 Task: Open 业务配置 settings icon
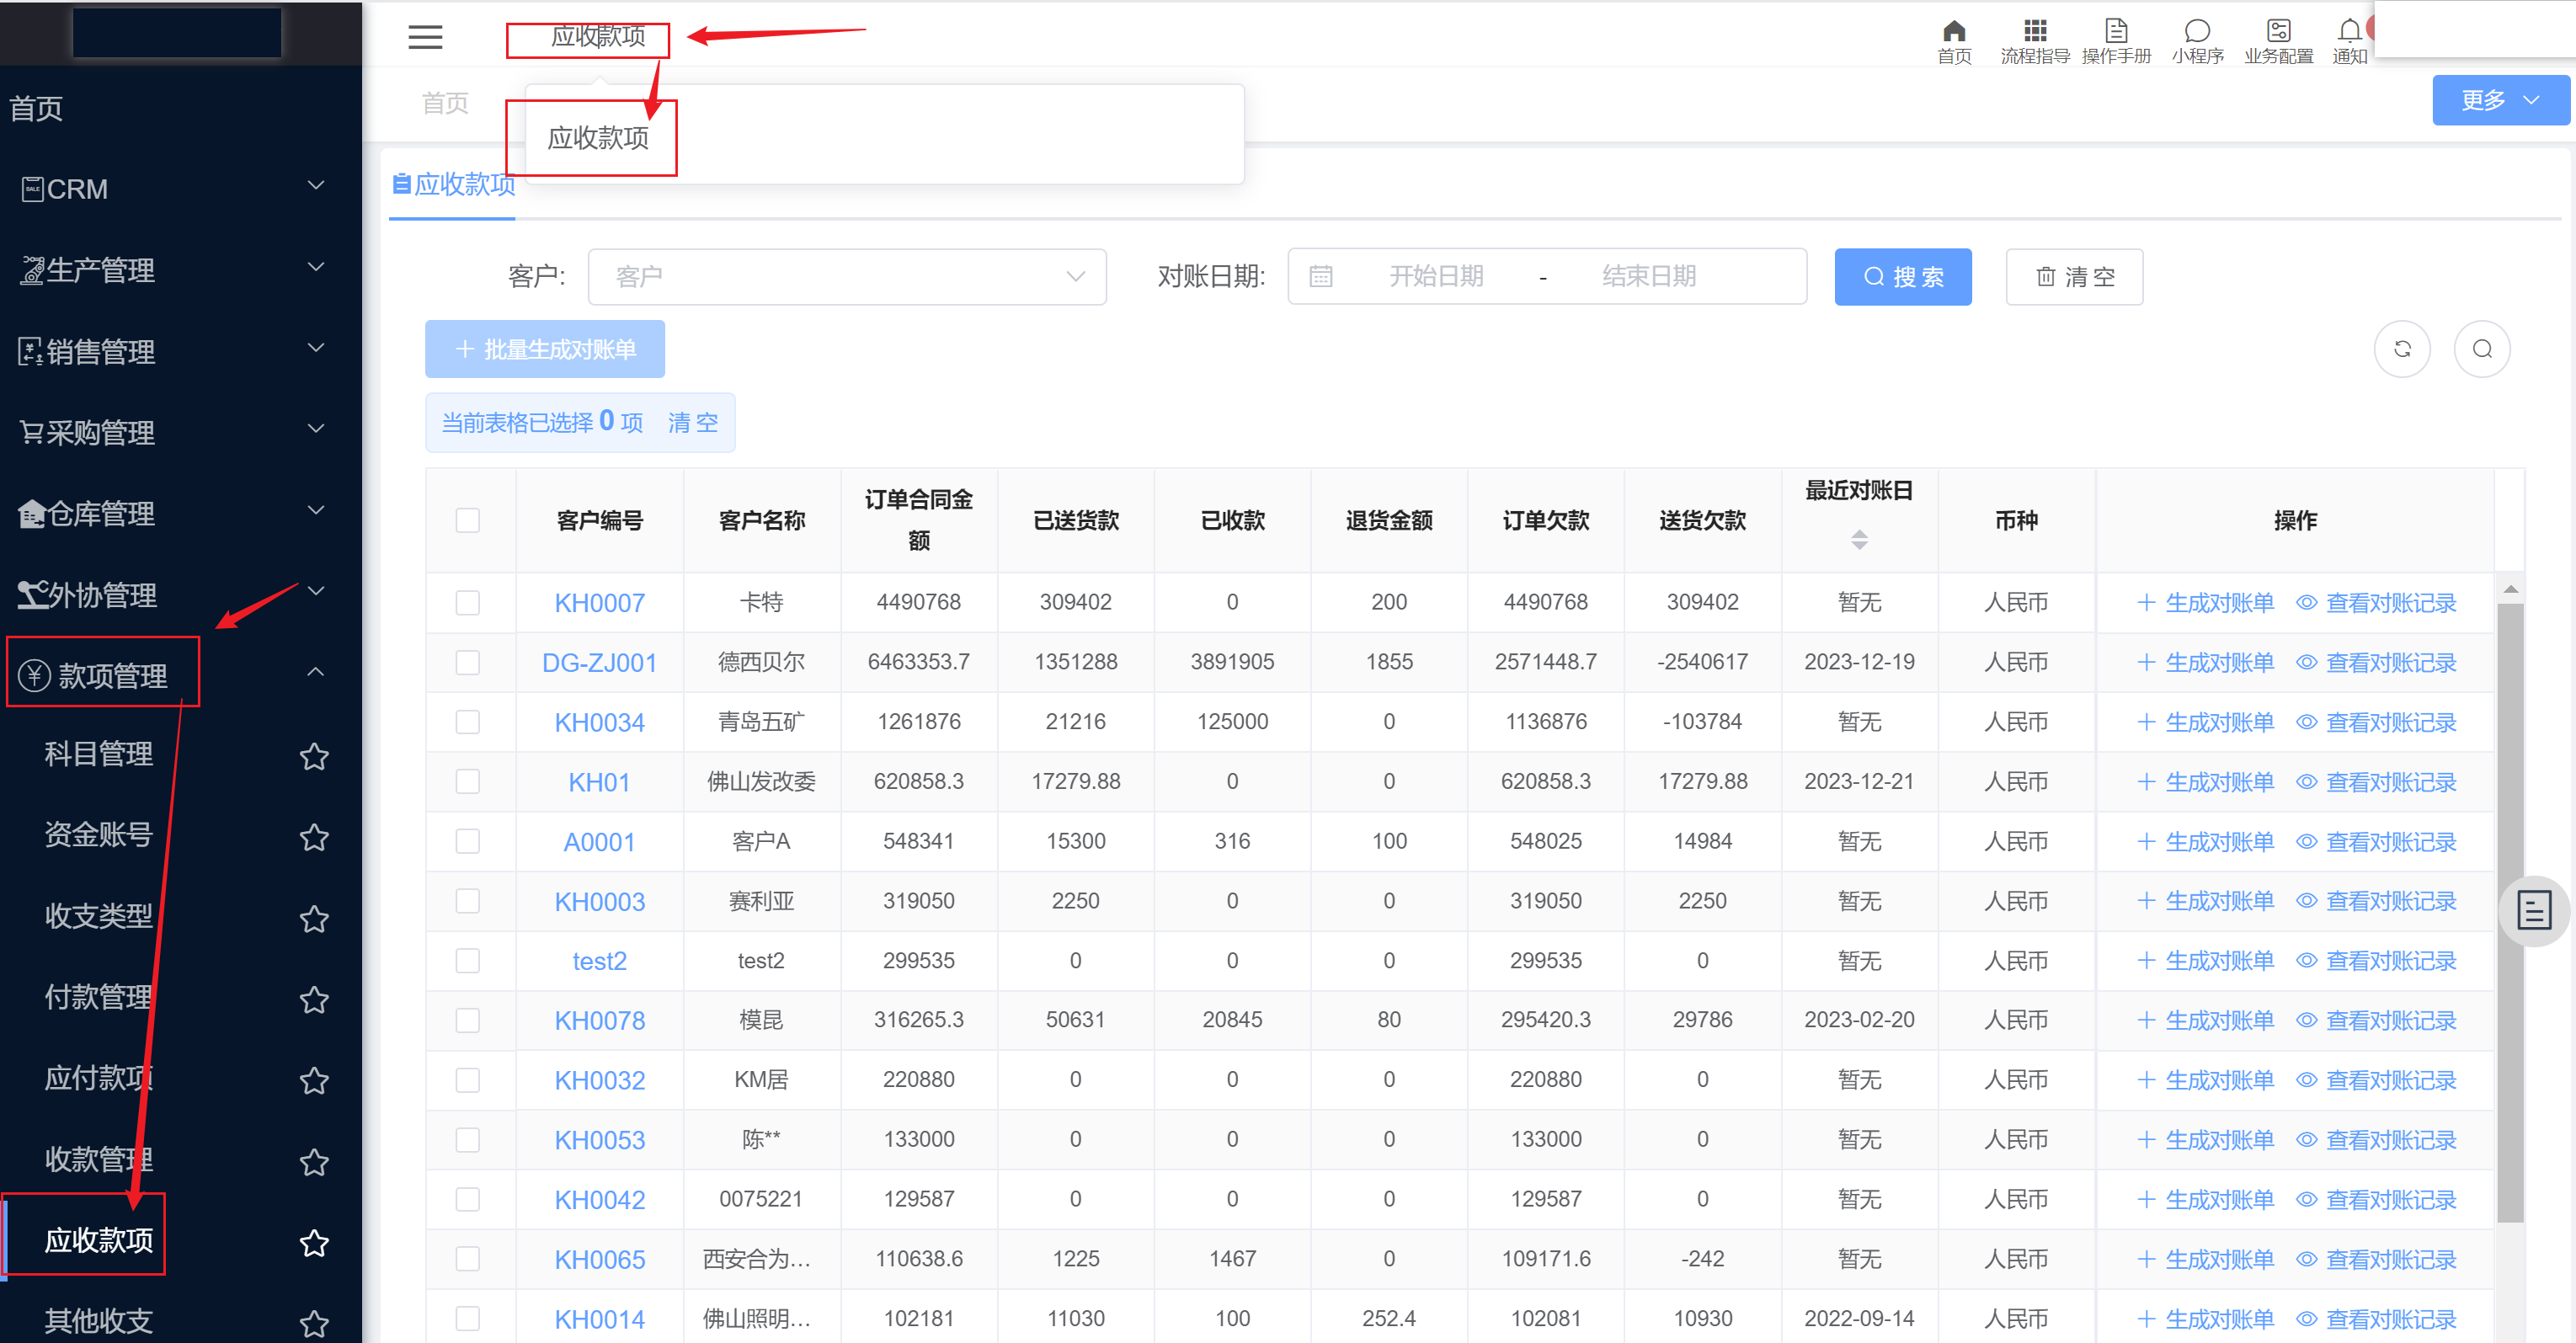point(2278,31)
